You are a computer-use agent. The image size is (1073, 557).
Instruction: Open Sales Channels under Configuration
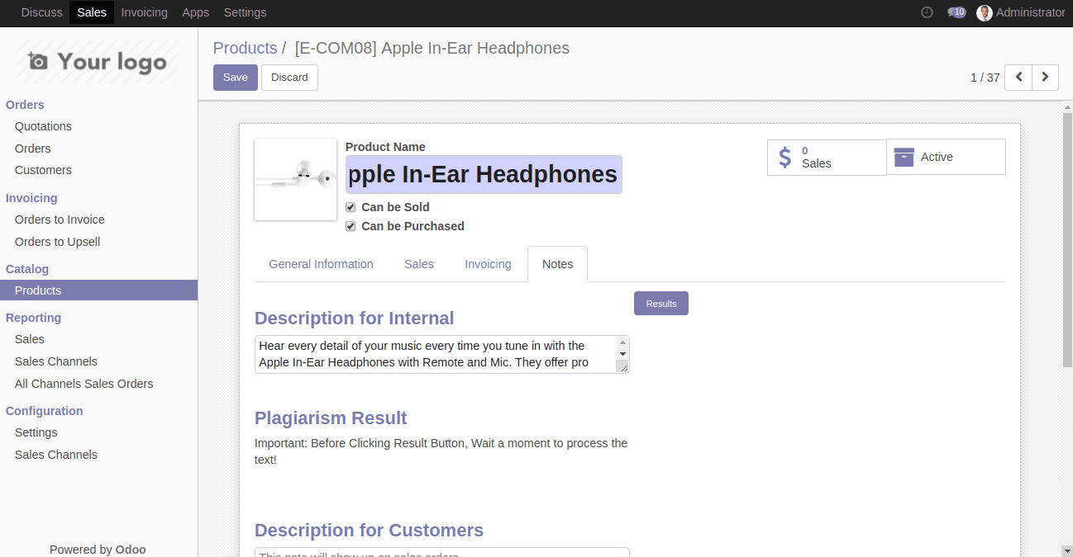pyautogui.click(x=56, y=455)
